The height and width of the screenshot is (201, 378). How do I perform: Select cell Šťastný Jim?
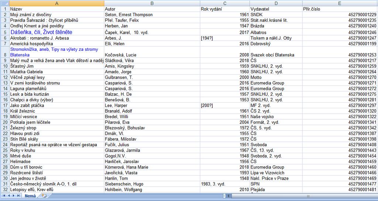pos(56,66)
